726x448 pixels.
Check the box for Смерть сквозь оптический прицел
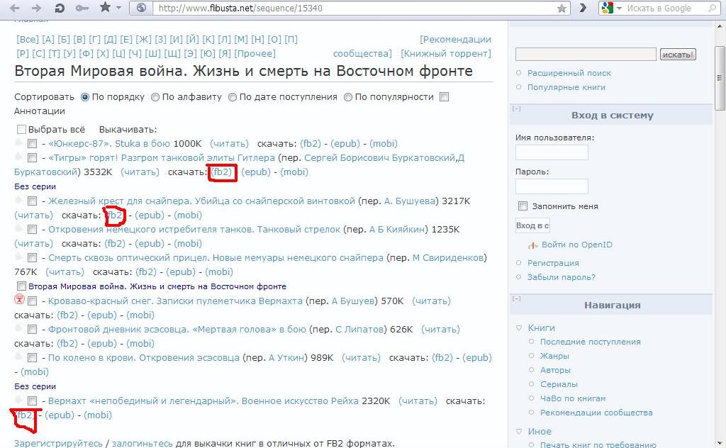[x=32, y=258]
